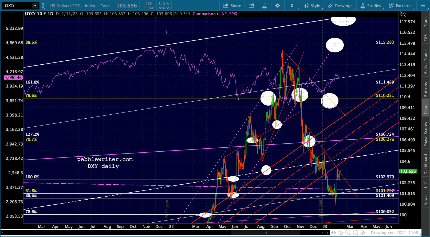Click the 61.8% Fibonacci label
The width and height of the screenshot is (430, 237).
click(x=31, y=190)
